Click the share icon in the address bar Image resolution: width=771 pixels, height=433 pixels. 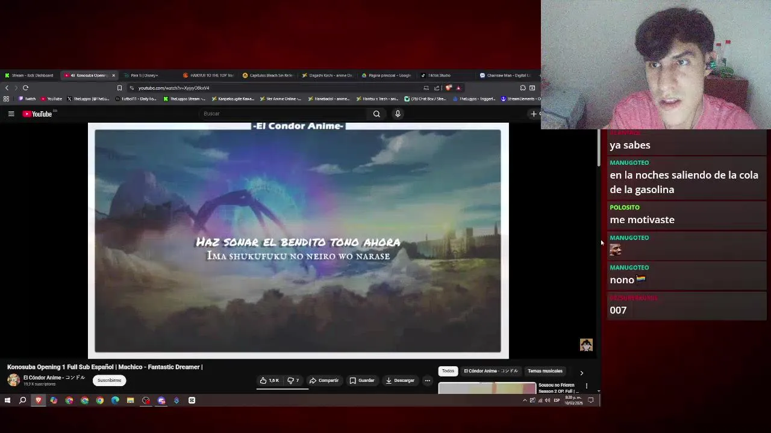(x=437, y=88)
